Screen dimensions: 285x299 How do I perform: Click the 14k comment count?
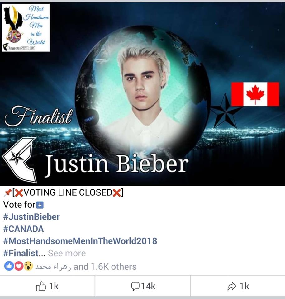pyautogui.click(x=148, y=287)
